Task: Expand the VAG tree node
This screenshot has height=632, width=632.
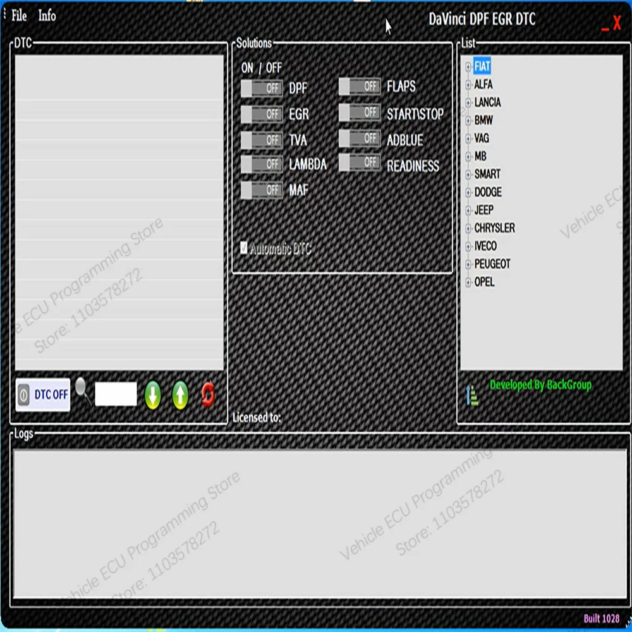Action: (x=468, y=138)
